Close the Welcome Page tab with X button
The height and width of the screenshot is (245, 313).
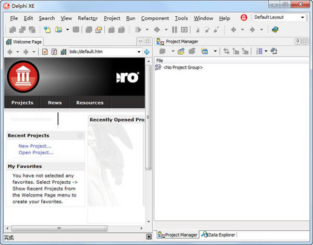(148, 41)
